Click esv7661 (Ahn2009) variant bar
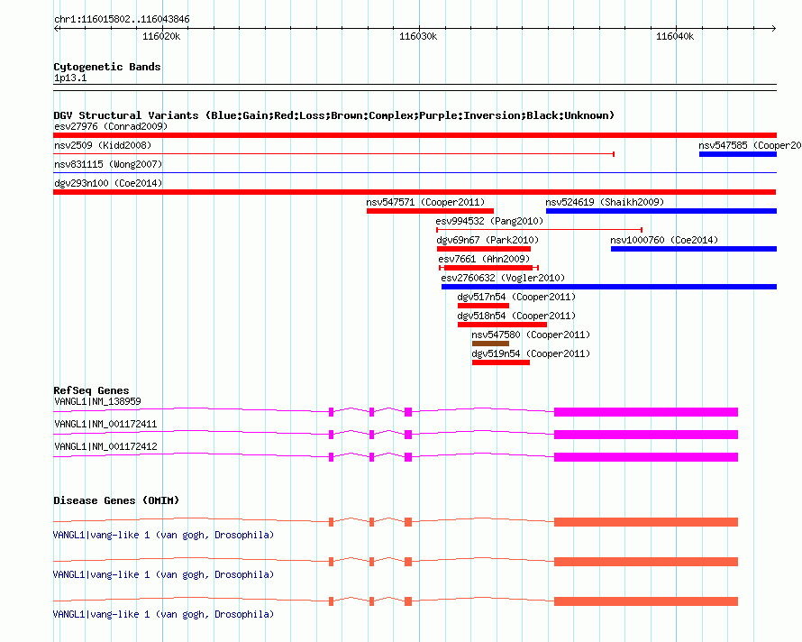 (x=489, y=268)
